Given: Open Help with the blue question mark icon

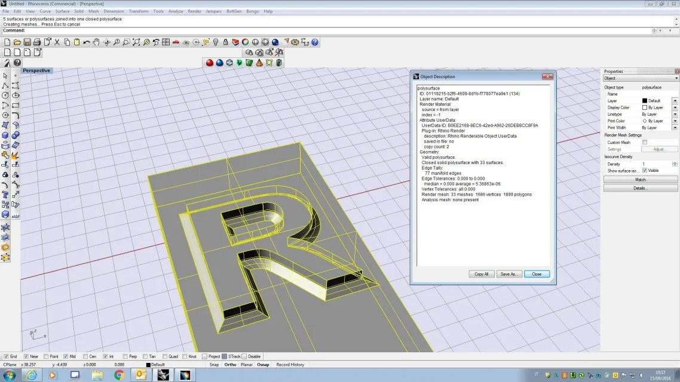Looking at the screenshot, I should (315, 42).
